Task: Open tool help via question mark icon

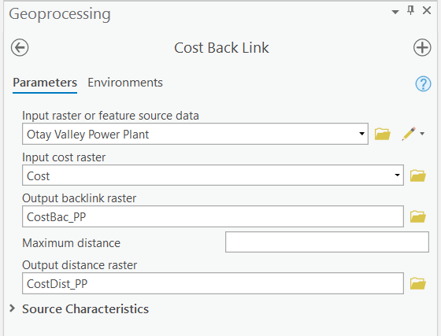Action: pos(423,83)
